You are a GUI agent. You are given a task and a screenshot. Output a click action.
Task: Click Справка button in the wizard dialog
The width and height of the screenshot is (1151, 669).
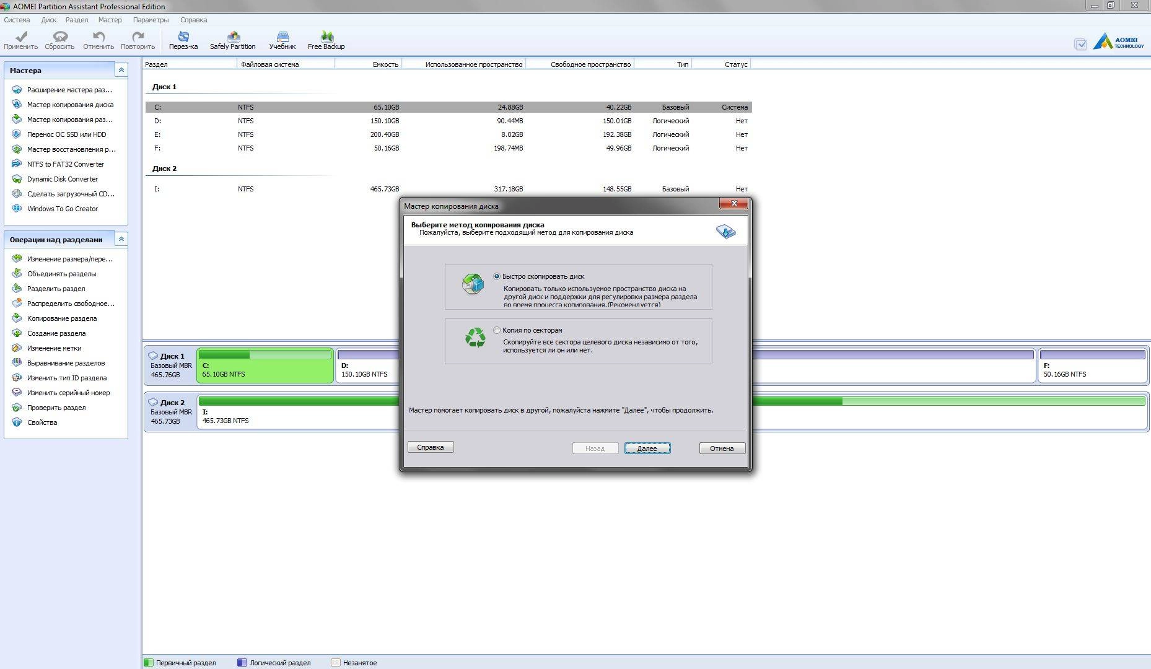point(431,447)
